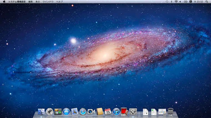Click System Preferences gear in Dock

coord(133,112)
